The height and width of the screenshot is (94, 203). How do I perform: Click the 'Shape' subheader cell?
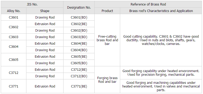45,11
